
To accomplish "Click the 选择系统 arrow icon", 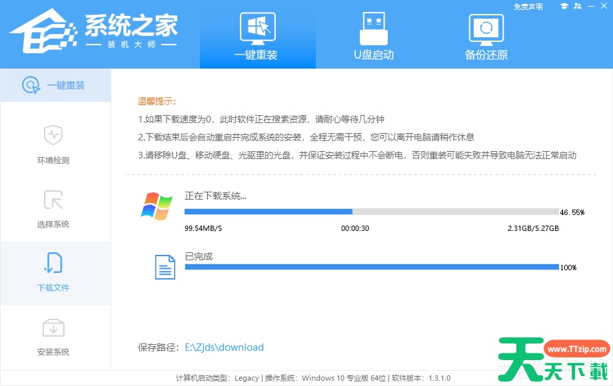I will (x=53, y=200).
